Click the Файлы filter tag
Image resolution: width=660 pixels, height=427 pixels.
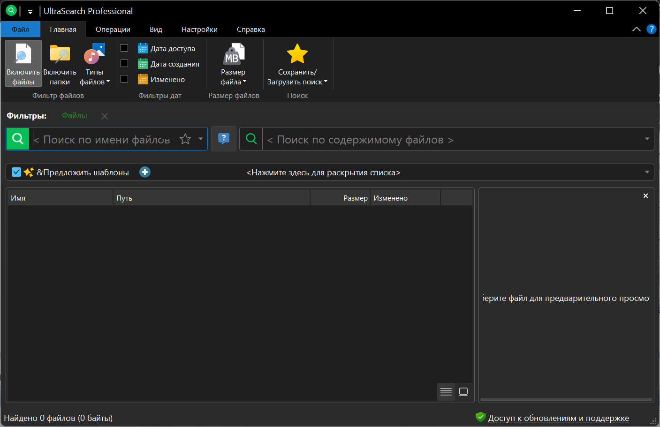[75, 115]
